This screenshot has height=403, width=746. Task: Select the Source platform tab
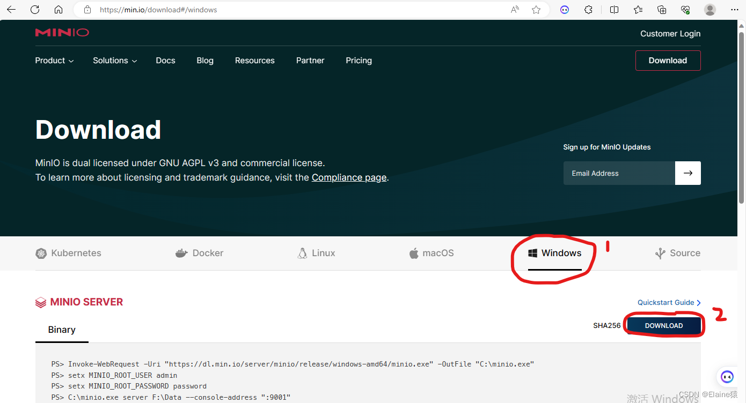tap(677, 253)
